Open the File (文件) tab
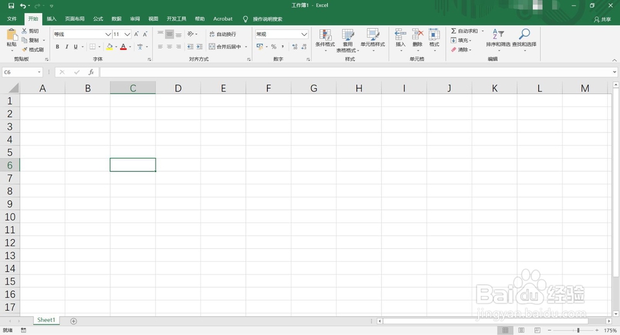The height and width of the screenshot is (335, 620). pos(12,19)
